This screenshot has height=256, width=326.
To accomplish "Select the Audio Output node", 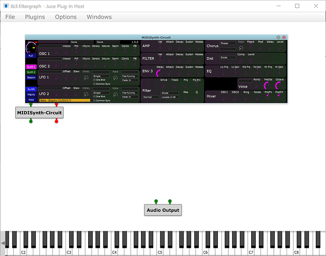I will (x=163, y=210).
